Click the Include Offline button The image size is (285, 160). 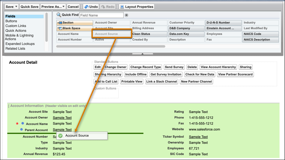[x=136, y=74]
